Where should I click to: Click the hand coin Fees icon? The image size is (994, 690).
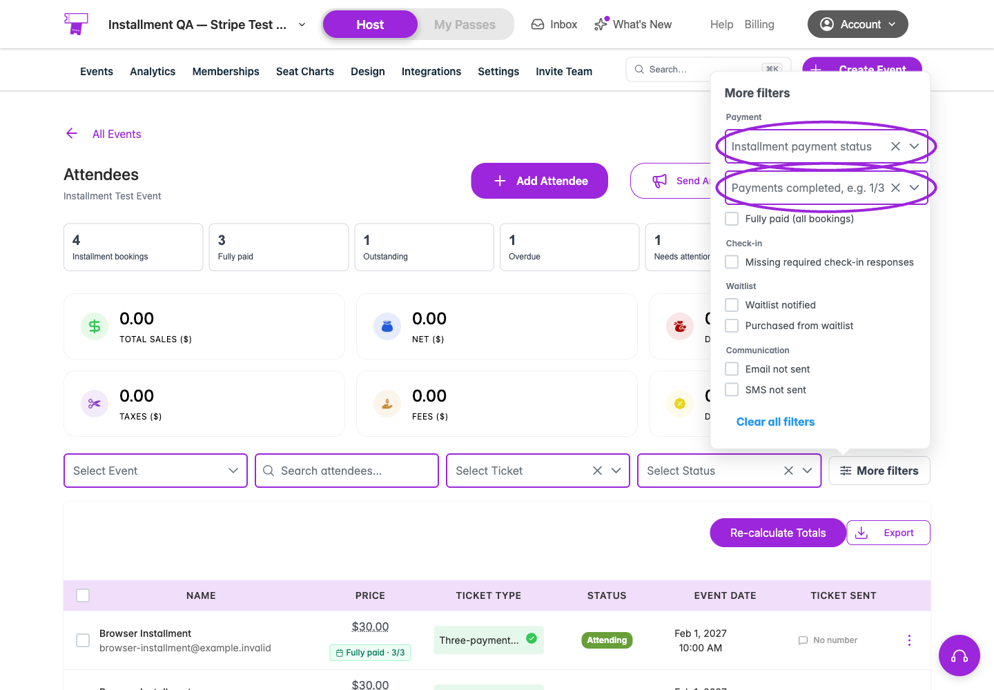click(387, 404)
